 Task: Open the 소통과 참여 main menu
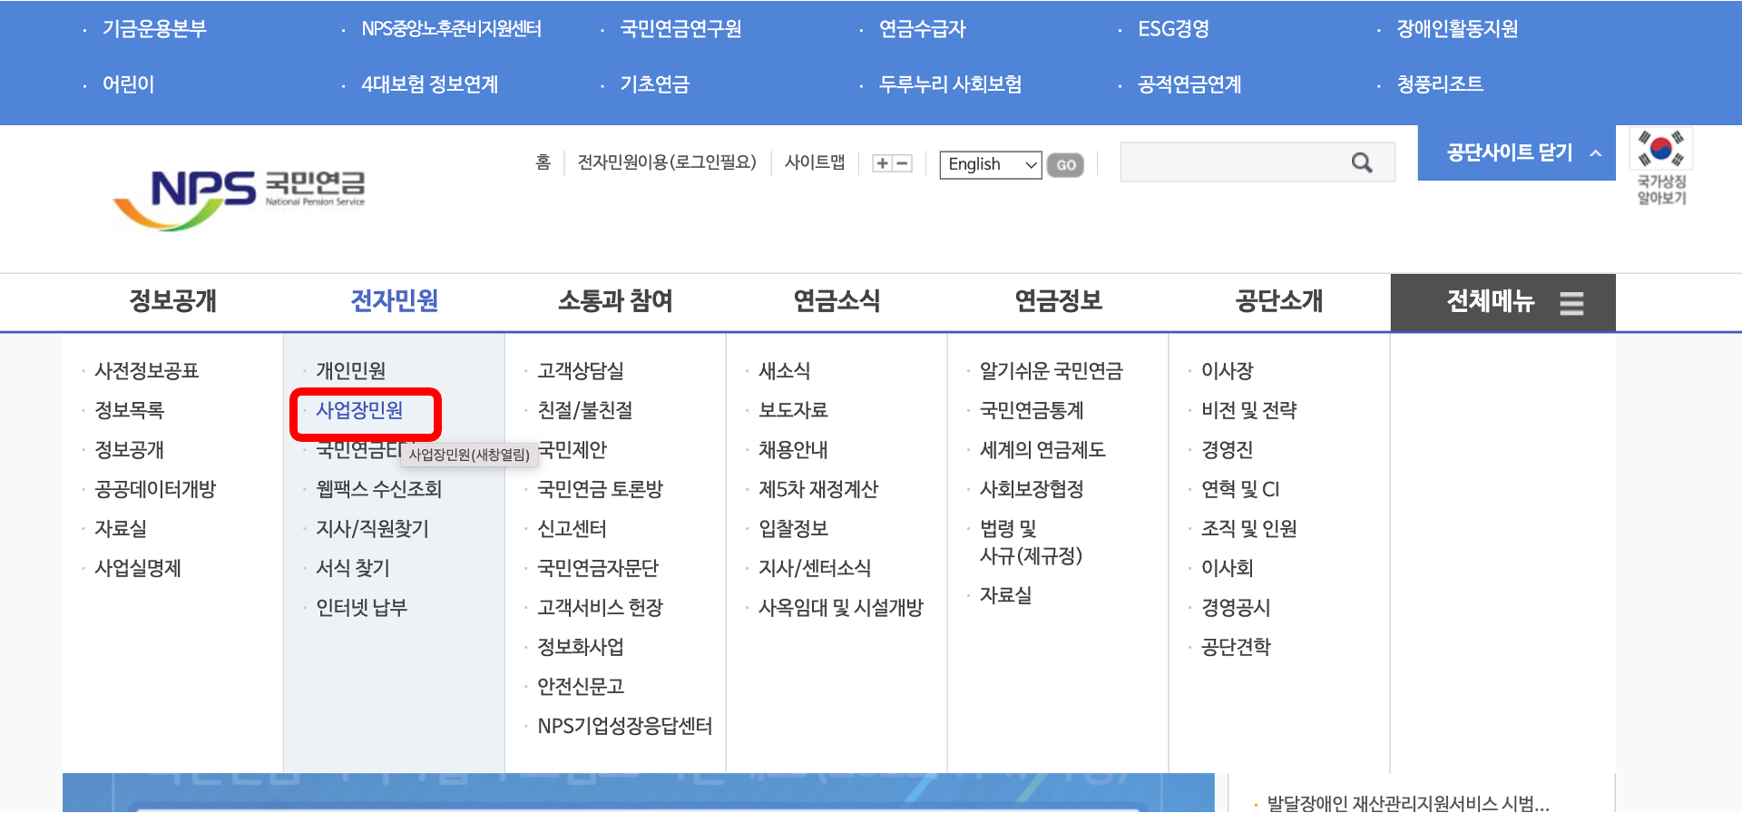coord(615,301)
